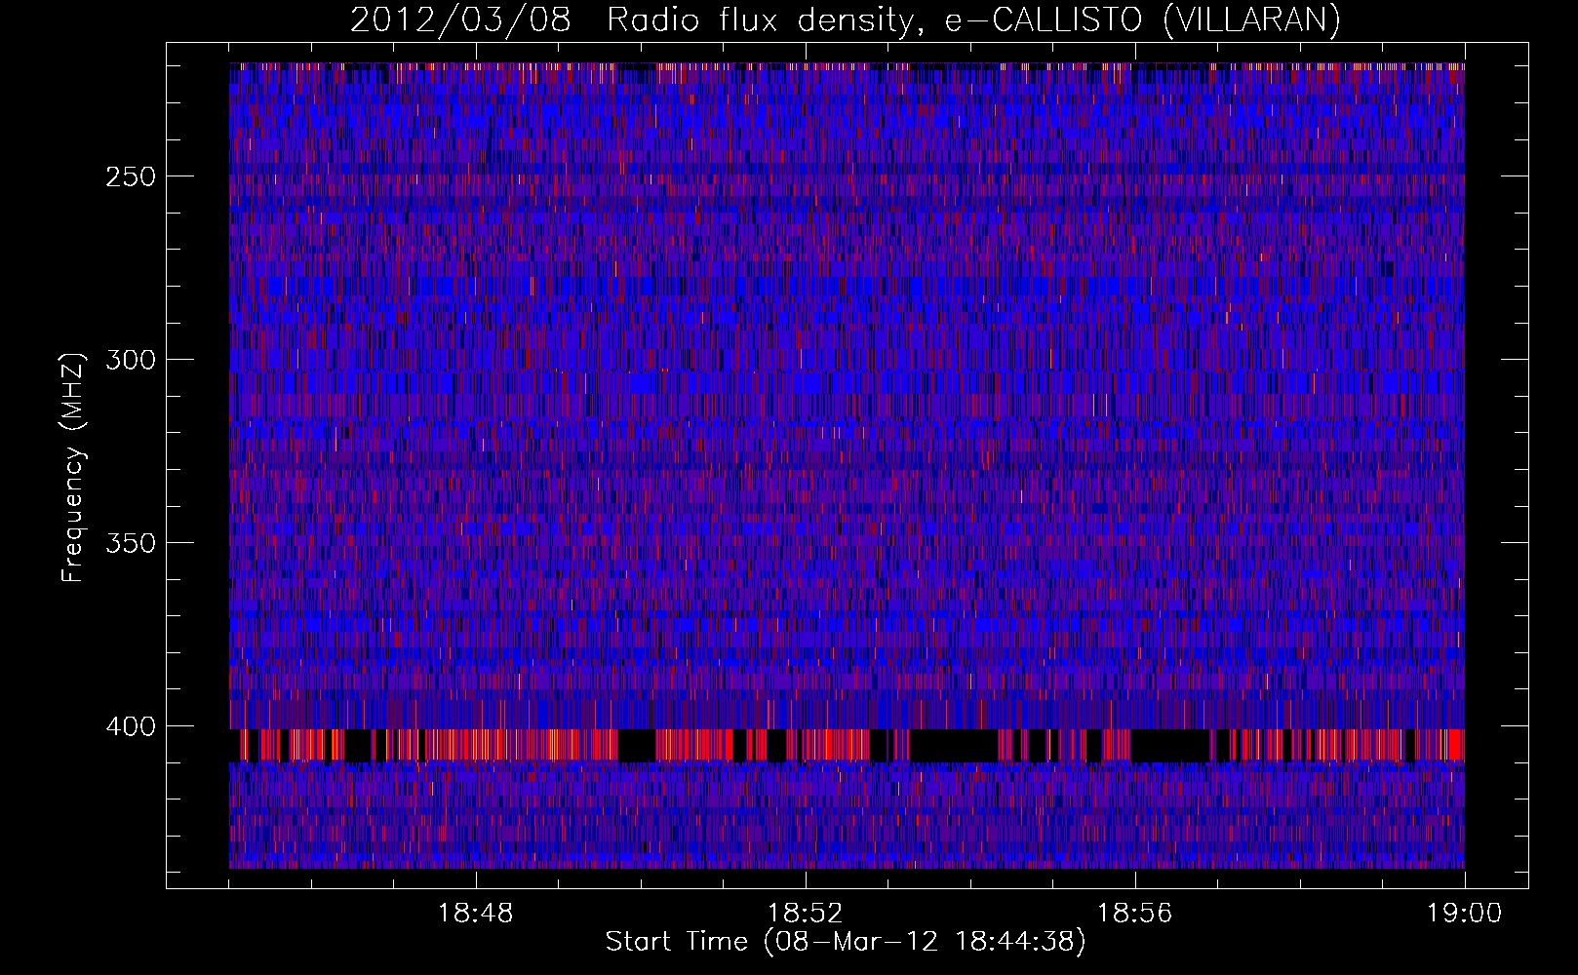This screenshot has width=1578, height=975.
Task: Click the red-black band just below 400 MHz
Action: click(x=847, y=746)
